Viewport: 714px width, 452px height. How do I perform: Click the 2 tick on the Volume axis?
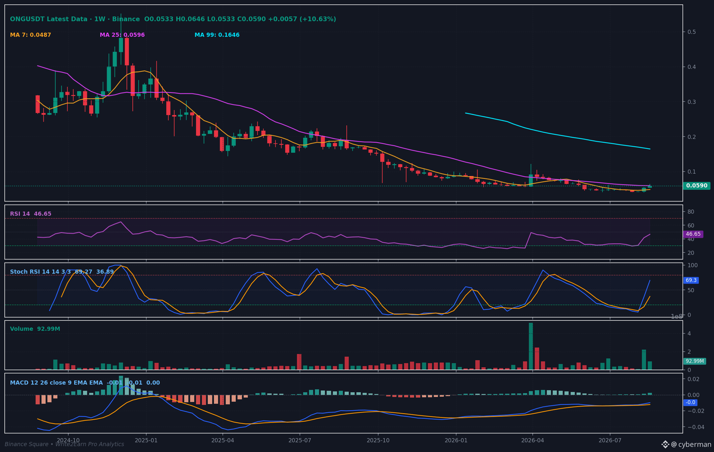point(689,352)
